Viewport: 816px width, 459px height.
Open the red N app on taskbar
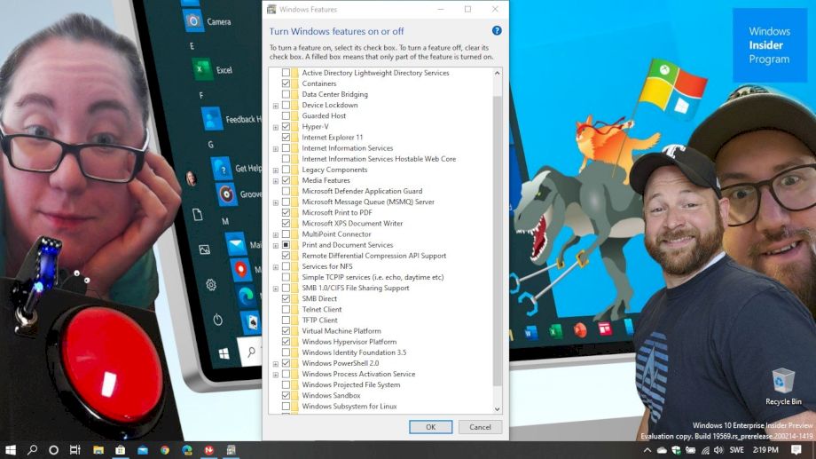(209, 449)
